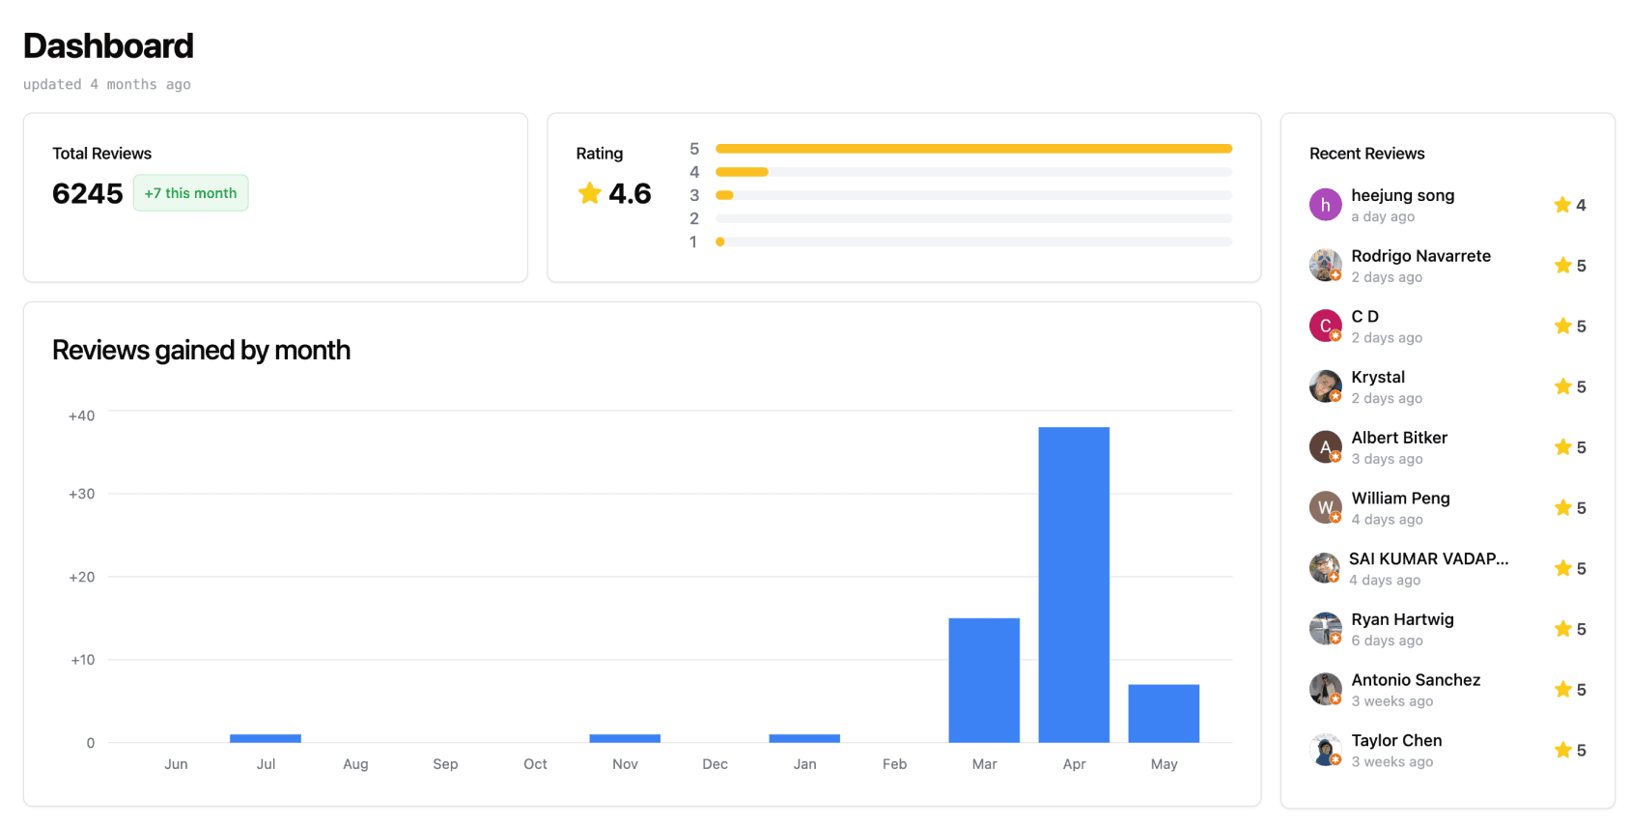
Task: Click the 4-star rating progress bar
Action: coord(973,172)
